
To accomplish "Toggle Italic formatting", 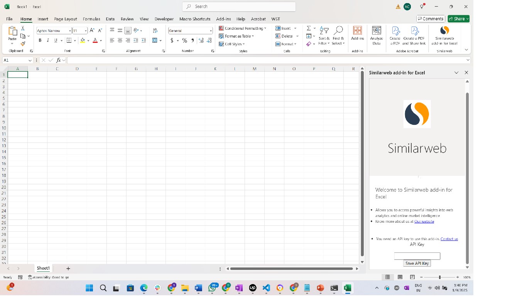I will tap(48, 40).
